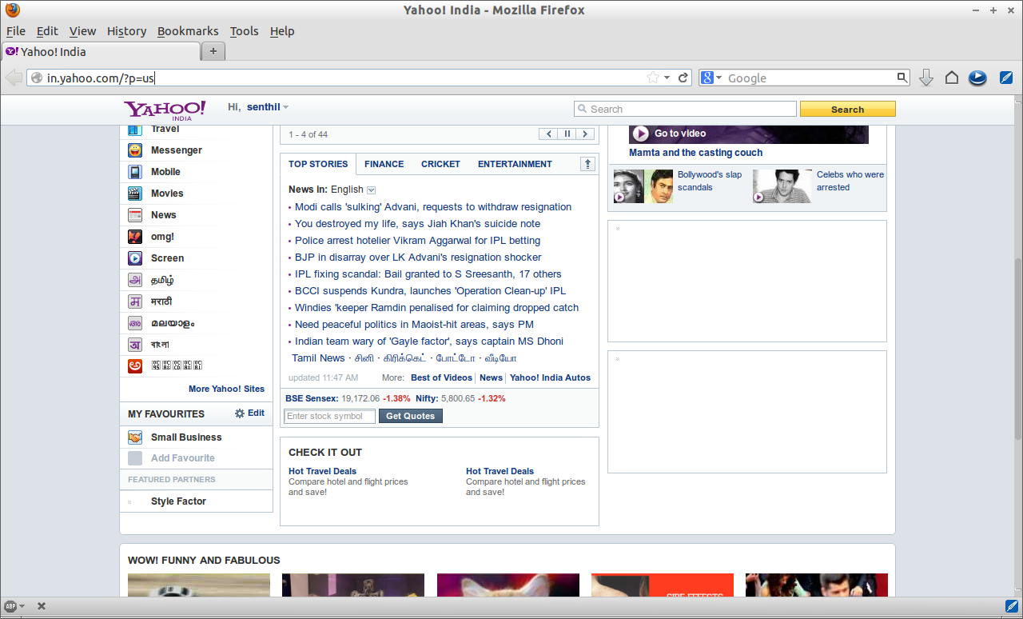Click the Bengali language icon
1023x619 pixels.
[136, 345]
